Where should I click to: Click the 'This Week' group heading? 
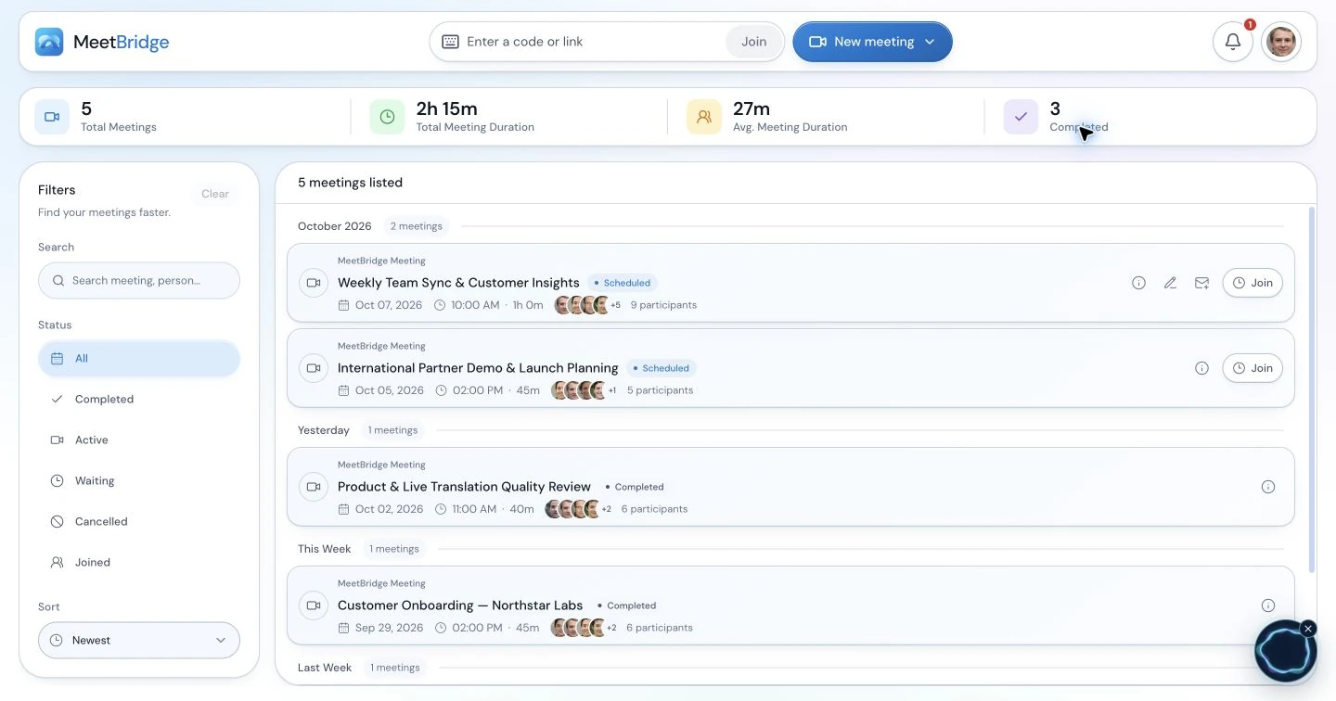325,549
